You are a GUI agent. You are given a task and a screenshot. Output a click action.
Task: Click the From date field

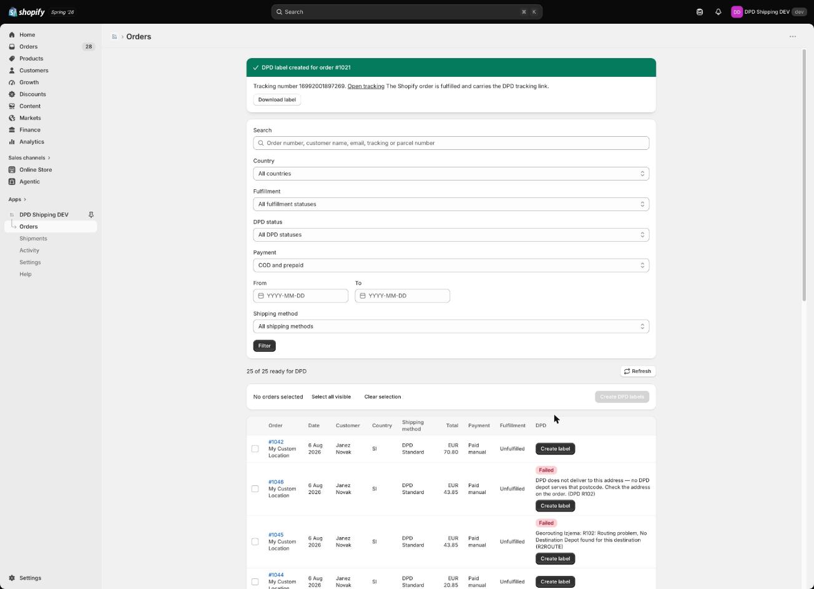(x=301, y=296)
